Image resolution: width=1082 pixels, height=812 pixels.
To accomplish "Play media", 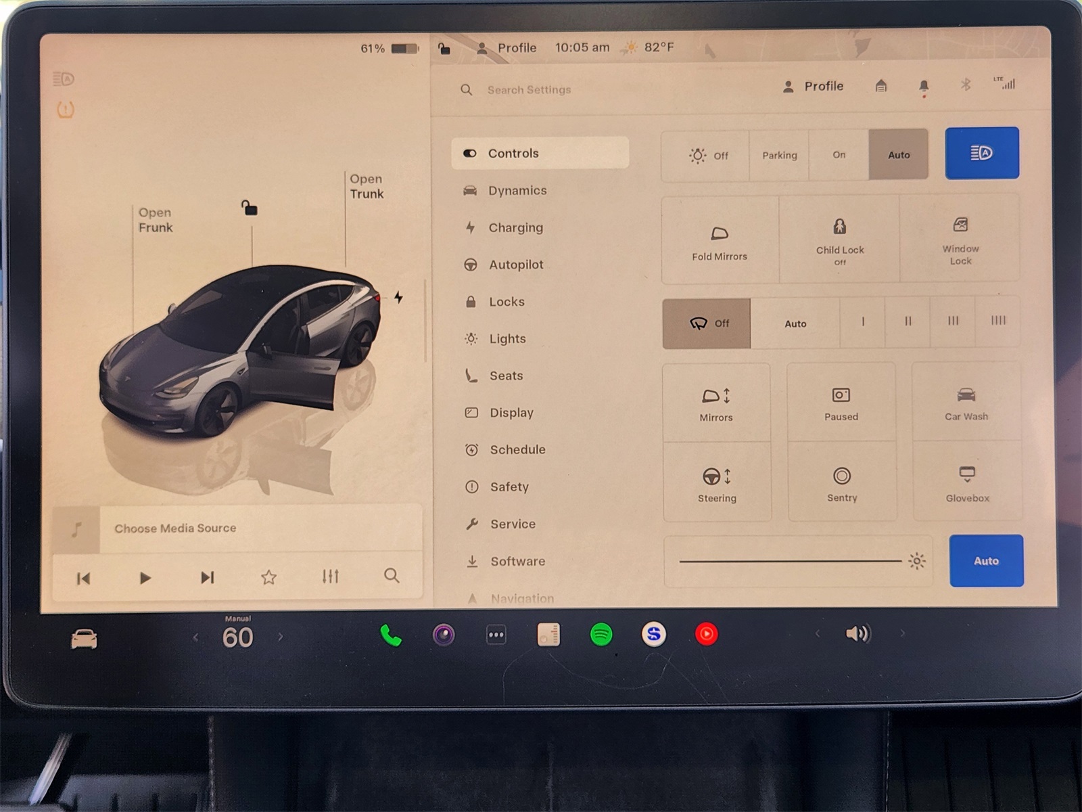I will point(145,578).
